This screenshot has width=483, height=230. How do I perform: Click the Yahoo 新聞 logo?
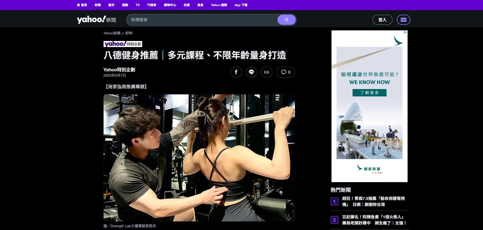pos(96,20)
